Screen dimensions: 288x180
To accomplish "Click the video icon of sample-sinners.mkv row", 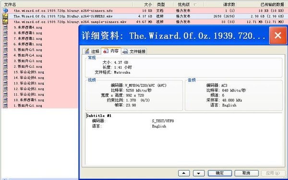I will pos(5,22).
